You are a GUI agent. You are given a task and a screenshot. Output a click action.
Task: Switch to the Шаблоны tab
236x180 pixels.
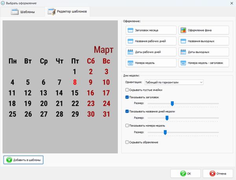23,12
